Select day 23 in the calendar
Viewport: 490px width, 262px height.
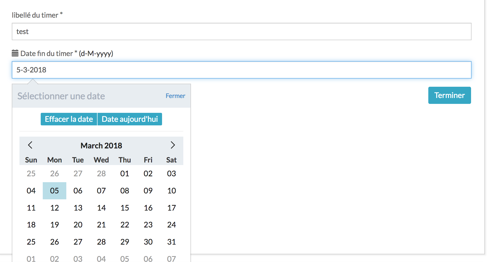148,225
